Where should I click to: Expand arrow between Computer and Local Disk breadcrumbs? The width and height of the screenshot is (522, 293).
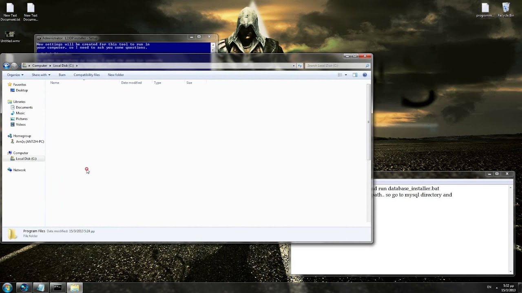(x=51, y=66)
